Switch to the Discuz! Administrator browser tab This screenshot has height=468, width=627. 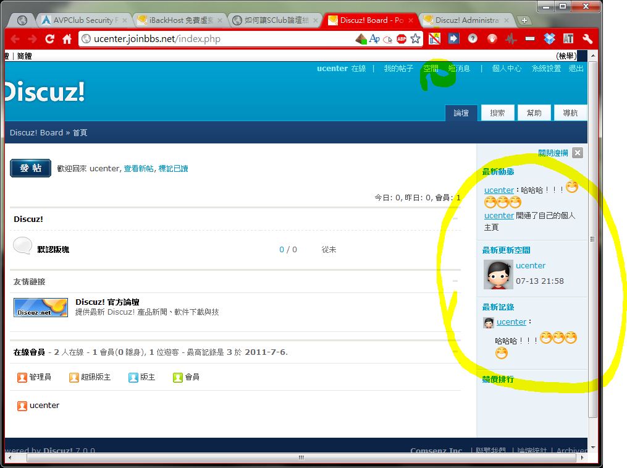pos(466,20)
